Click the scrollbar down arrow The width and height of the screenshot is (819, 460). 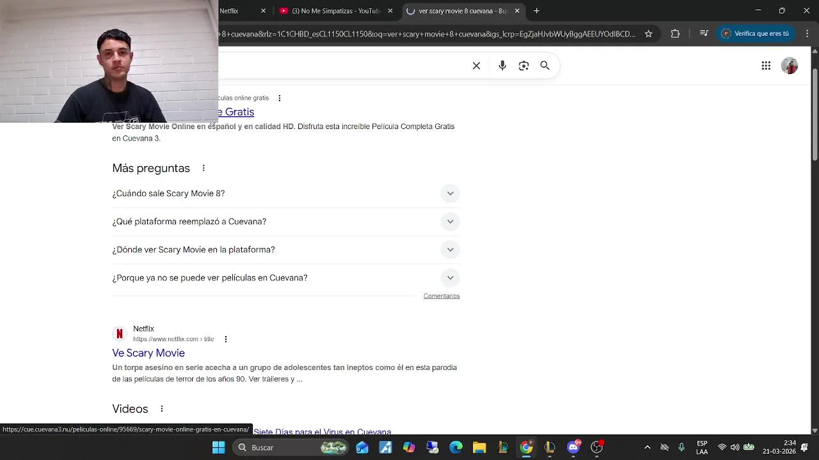[815, 431]
